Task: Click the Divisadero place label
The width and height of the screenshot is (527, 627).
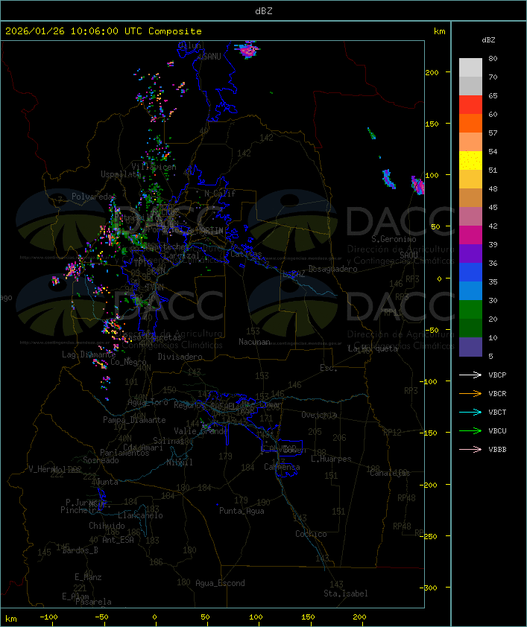Action: (x=180, y=356)
